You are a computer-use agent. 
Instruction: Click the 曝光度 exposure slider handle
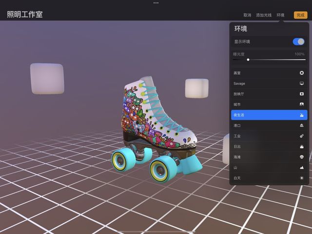click(248, 59)
